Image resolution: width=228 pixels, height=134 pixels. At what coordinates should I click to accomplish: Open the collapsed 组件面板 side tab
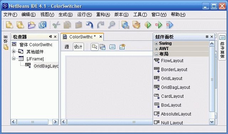(x=222, y=47)
